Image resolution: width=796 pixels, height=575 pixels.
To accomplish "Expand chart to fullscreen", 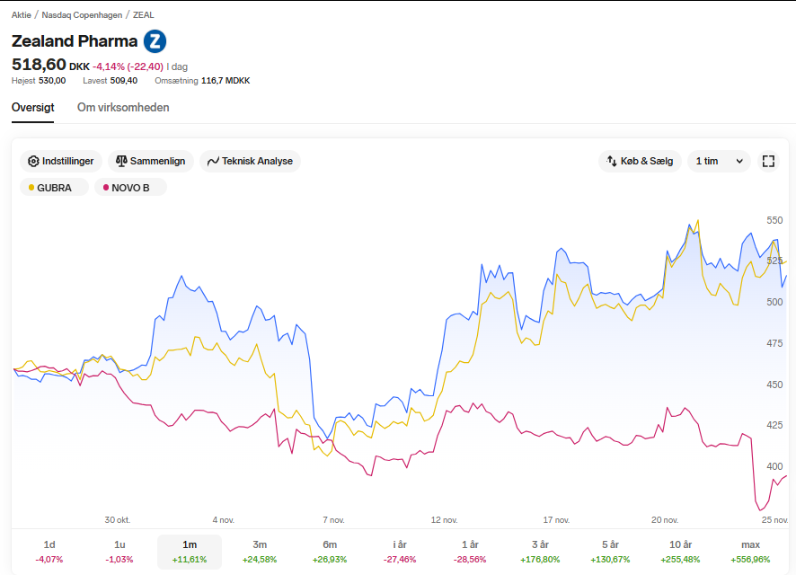I will point(768,162).
